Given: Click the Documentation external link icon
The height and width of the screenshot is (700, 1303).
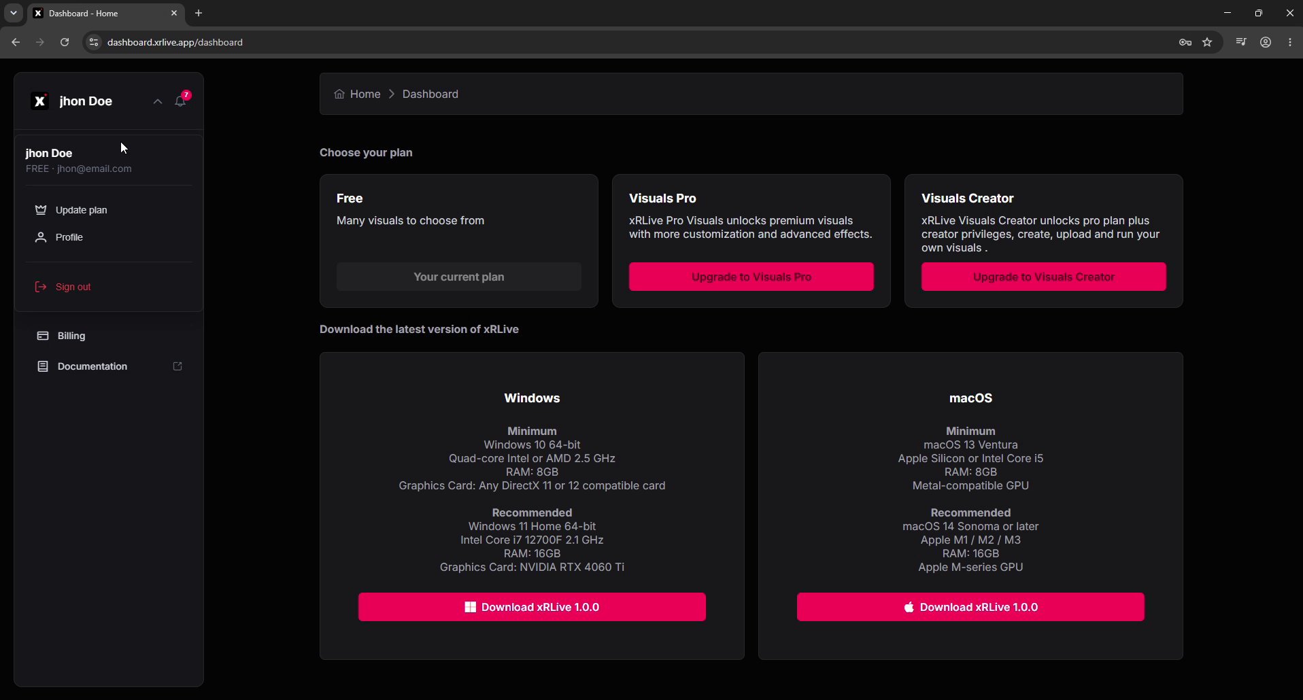Looking at the screenshot, I should coord(177,366).
